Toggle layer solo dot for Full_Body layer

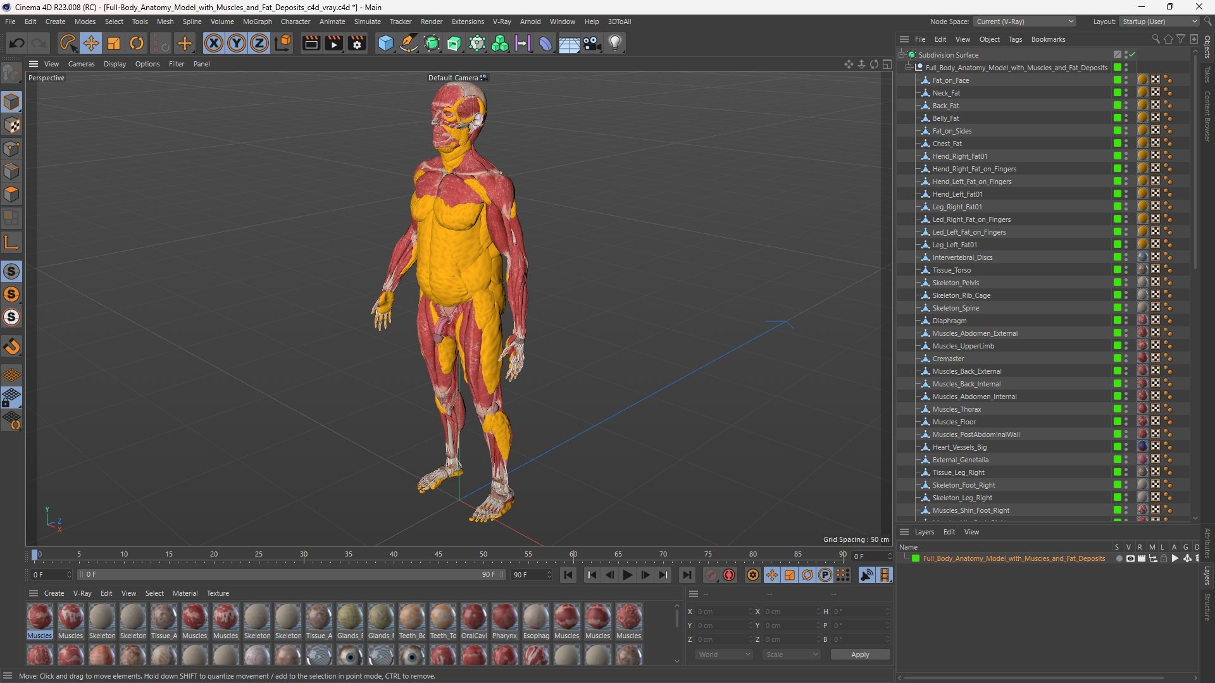click(x=1119, y=558)
